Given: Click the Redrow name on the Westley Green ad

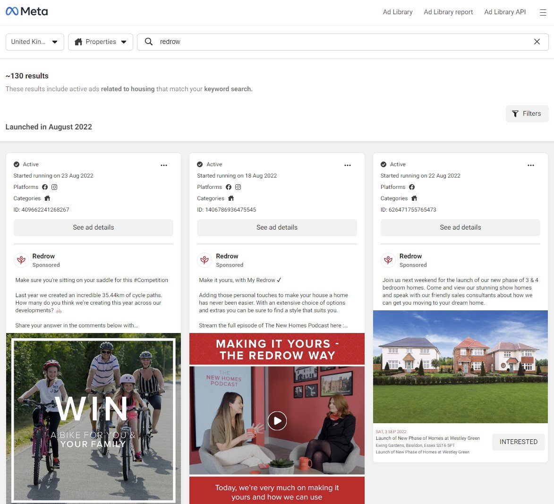Looking at the screenshot, I should (x=410, y=256).
